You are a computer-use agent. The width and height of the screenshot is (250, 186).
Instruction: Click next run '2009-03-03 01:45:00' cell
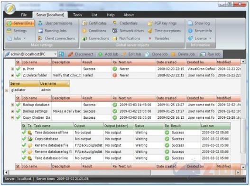click(137, 105)
